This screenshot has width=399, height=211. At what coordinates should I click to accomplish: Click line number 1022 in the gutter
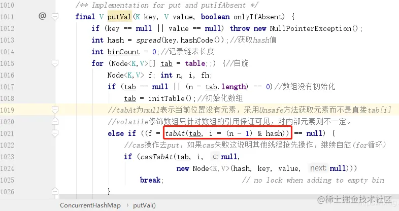coord(7,145)
